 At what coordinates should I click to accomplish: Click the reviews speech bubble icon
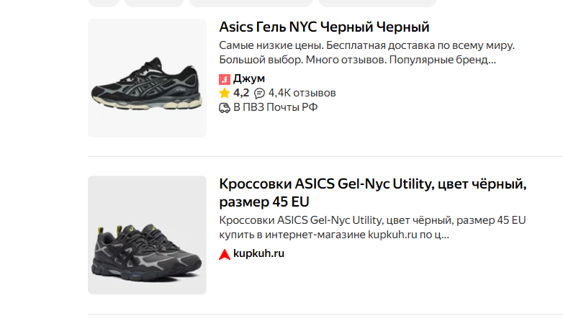[259, 94]
